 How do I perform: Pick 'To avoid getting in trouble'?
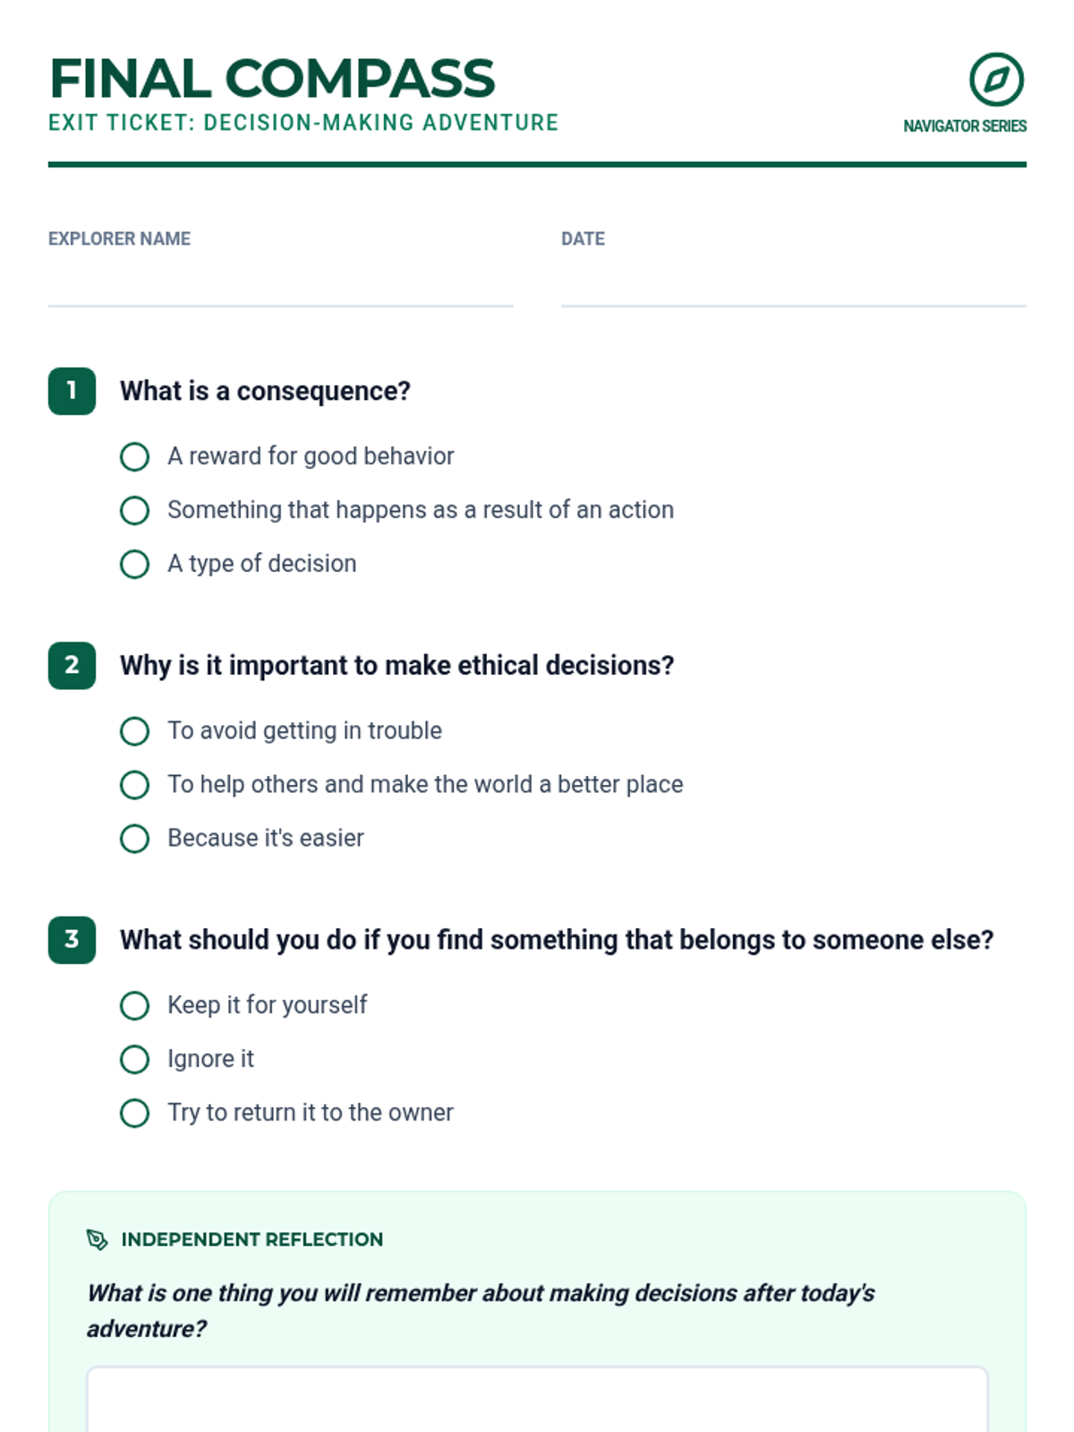pos(135,731)
